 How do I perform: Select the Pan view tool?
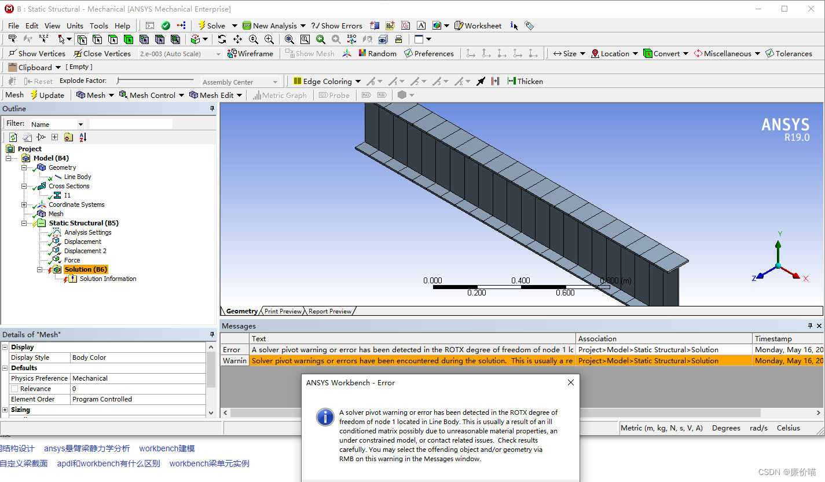click(x=238, y=39)
